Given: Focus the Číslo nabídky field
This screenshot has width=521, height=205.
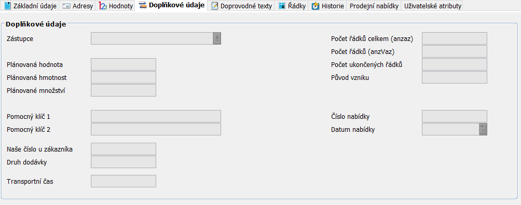Looking at the screenshot, I should (x=455, y=116).
